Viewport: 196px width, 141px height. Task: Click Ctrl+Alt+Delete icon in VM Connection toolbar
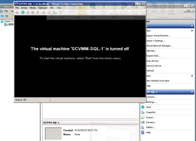click(x=17, y=12)
